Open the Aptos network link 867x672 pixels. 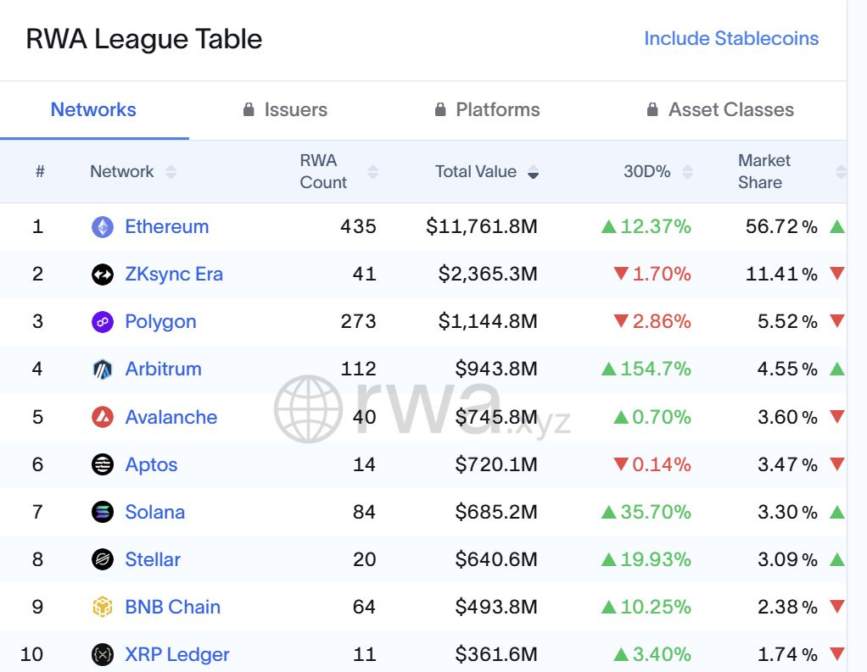[151, 464]
